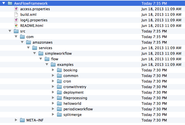Viewport: 185px width, 125px height.
Task: Select the build.xml file name
Action: 28,14
